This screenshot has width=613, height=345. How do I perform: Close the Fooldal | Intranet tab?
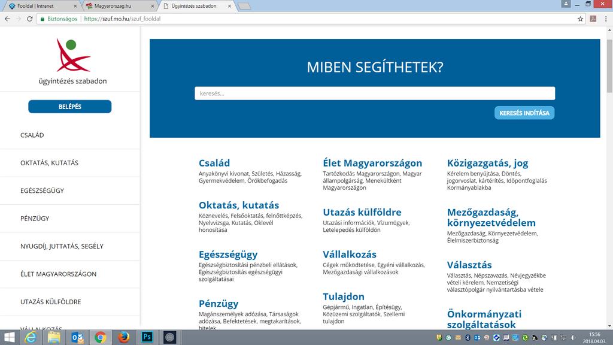(75, 6)
